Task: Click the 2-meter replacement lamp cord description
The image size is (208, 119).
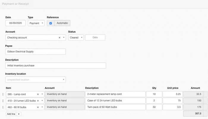Action: tap(115, 94)
